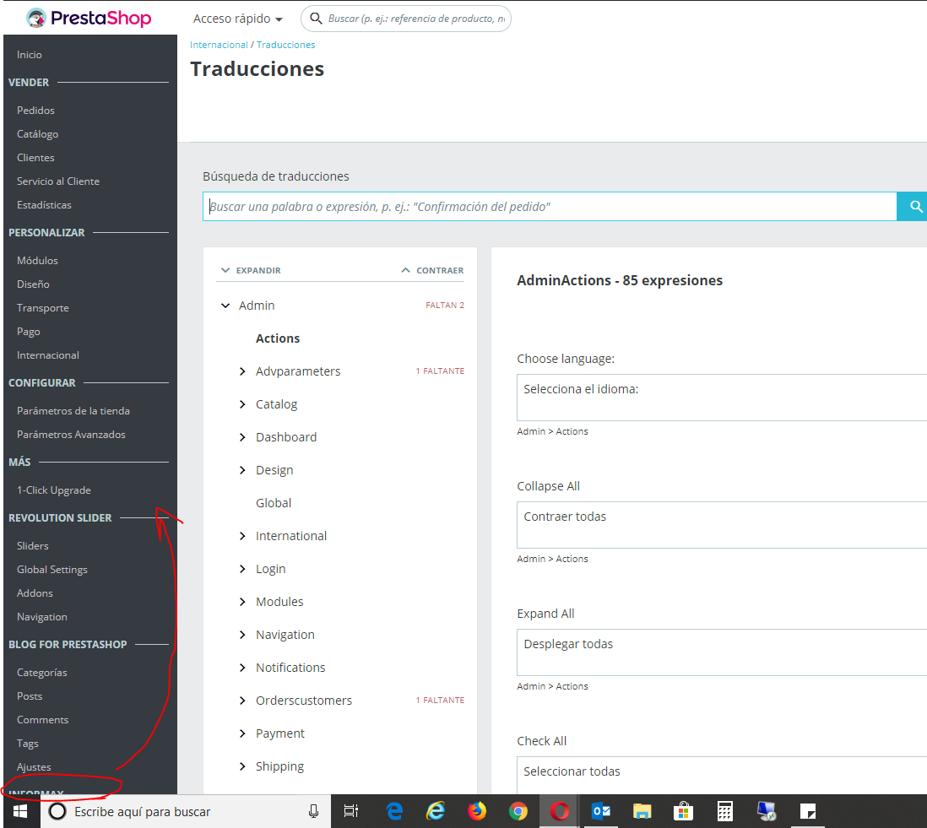Open Servicio al Cliente menu
The height and width of the screenshot is (828, 927).
(x=58, y=181)
